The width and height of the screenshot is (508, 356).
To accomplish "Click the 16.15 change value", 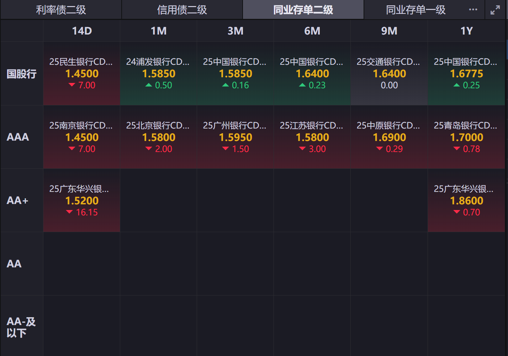I will pos(87,213).
